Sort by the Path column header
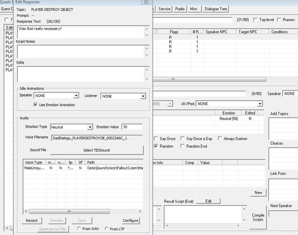 (x=115, y=162)
